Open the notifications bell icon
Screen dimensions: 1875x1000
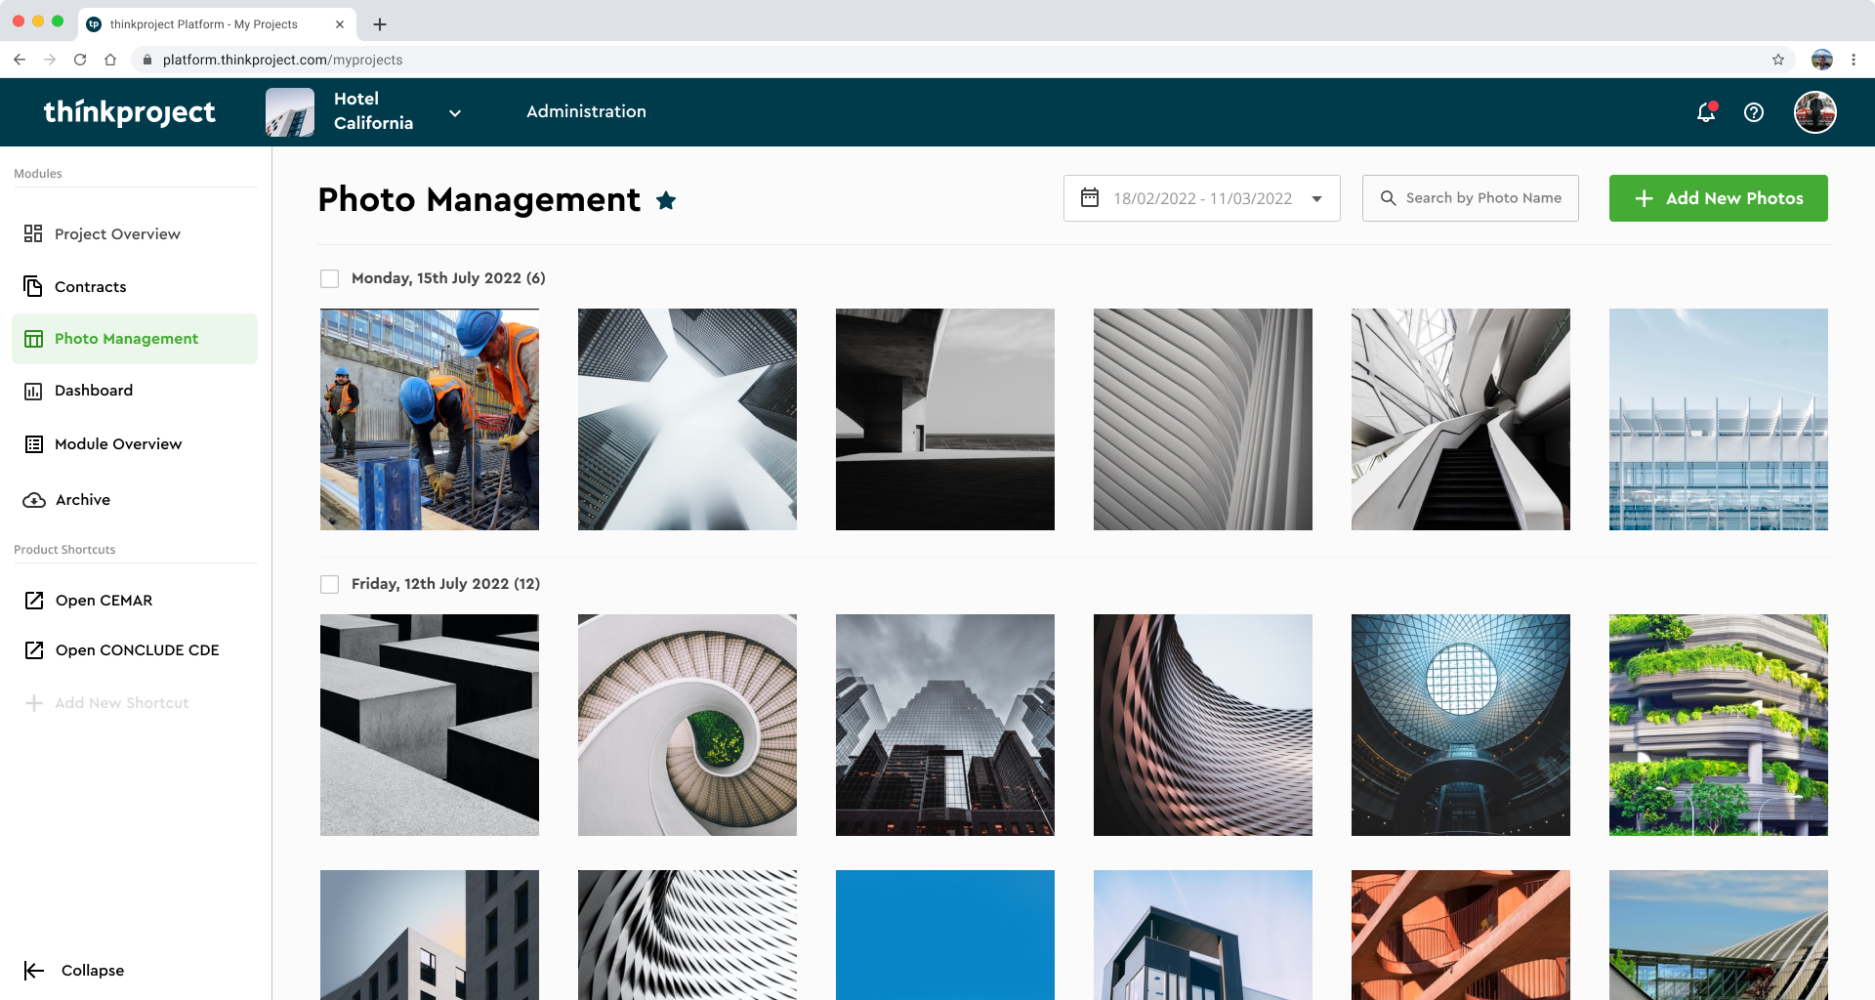(1705, 112)
